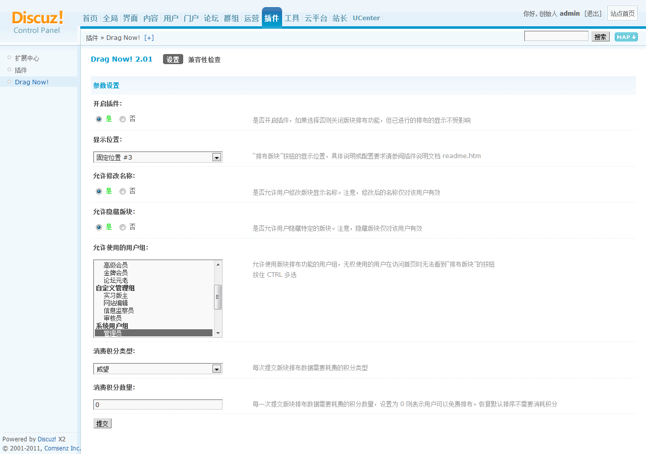The width and height of the screenshot is (646, 454).
Task: Select 是 for 允许修改名称
Action: point(99,191)
